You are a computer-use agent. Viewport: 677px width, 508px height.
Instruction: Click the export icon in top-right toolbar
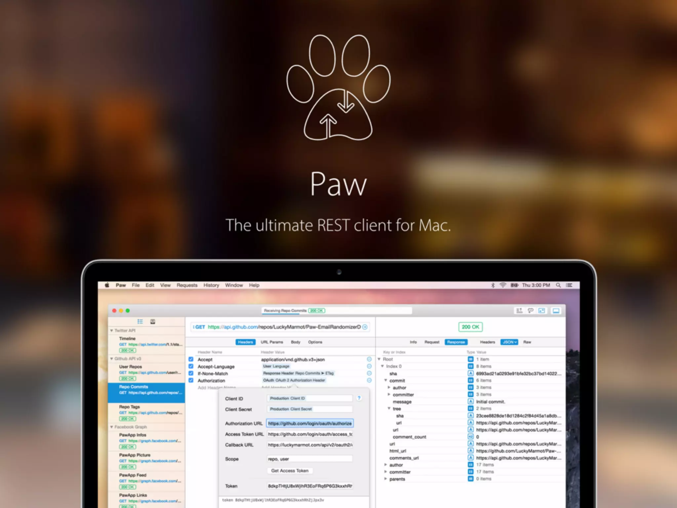519,311
